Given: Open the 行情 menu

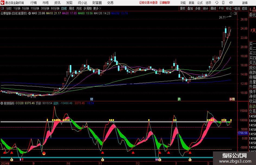Looking at the screenshot, I should coord(34,3).
